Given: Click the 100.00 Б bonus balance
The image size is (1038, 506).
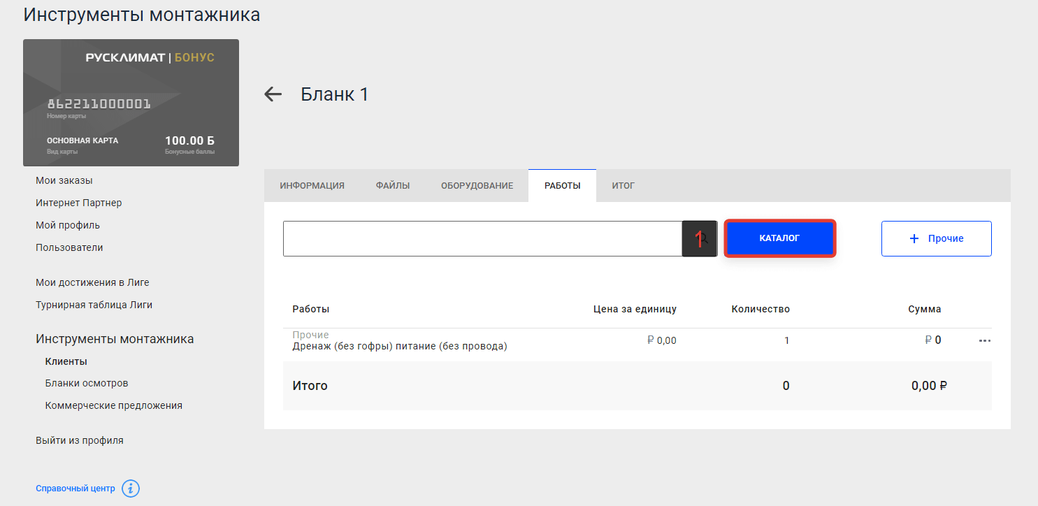Looking at the screenshot, I should coord(189,140).
